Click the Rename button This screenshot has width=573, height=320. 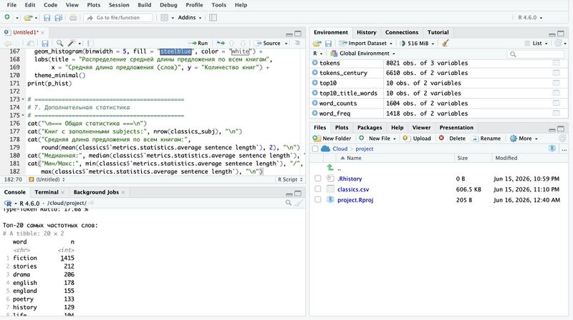[x=486, y=139]
